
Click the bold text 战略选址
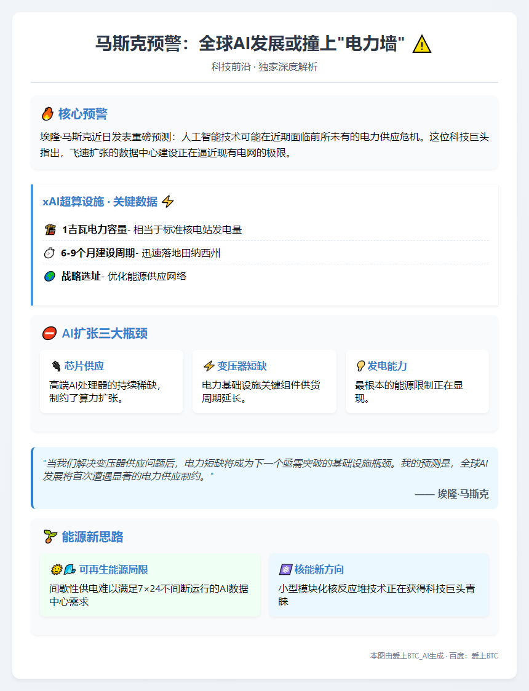coord(81,276)
